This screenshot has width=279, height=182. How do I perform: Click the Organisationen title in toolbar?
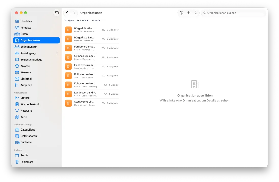(x=91, y=13)
